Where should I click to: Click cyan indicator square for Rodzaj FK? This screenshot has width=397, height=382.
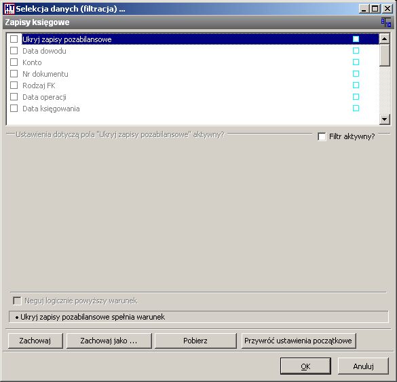coord(356,85)
